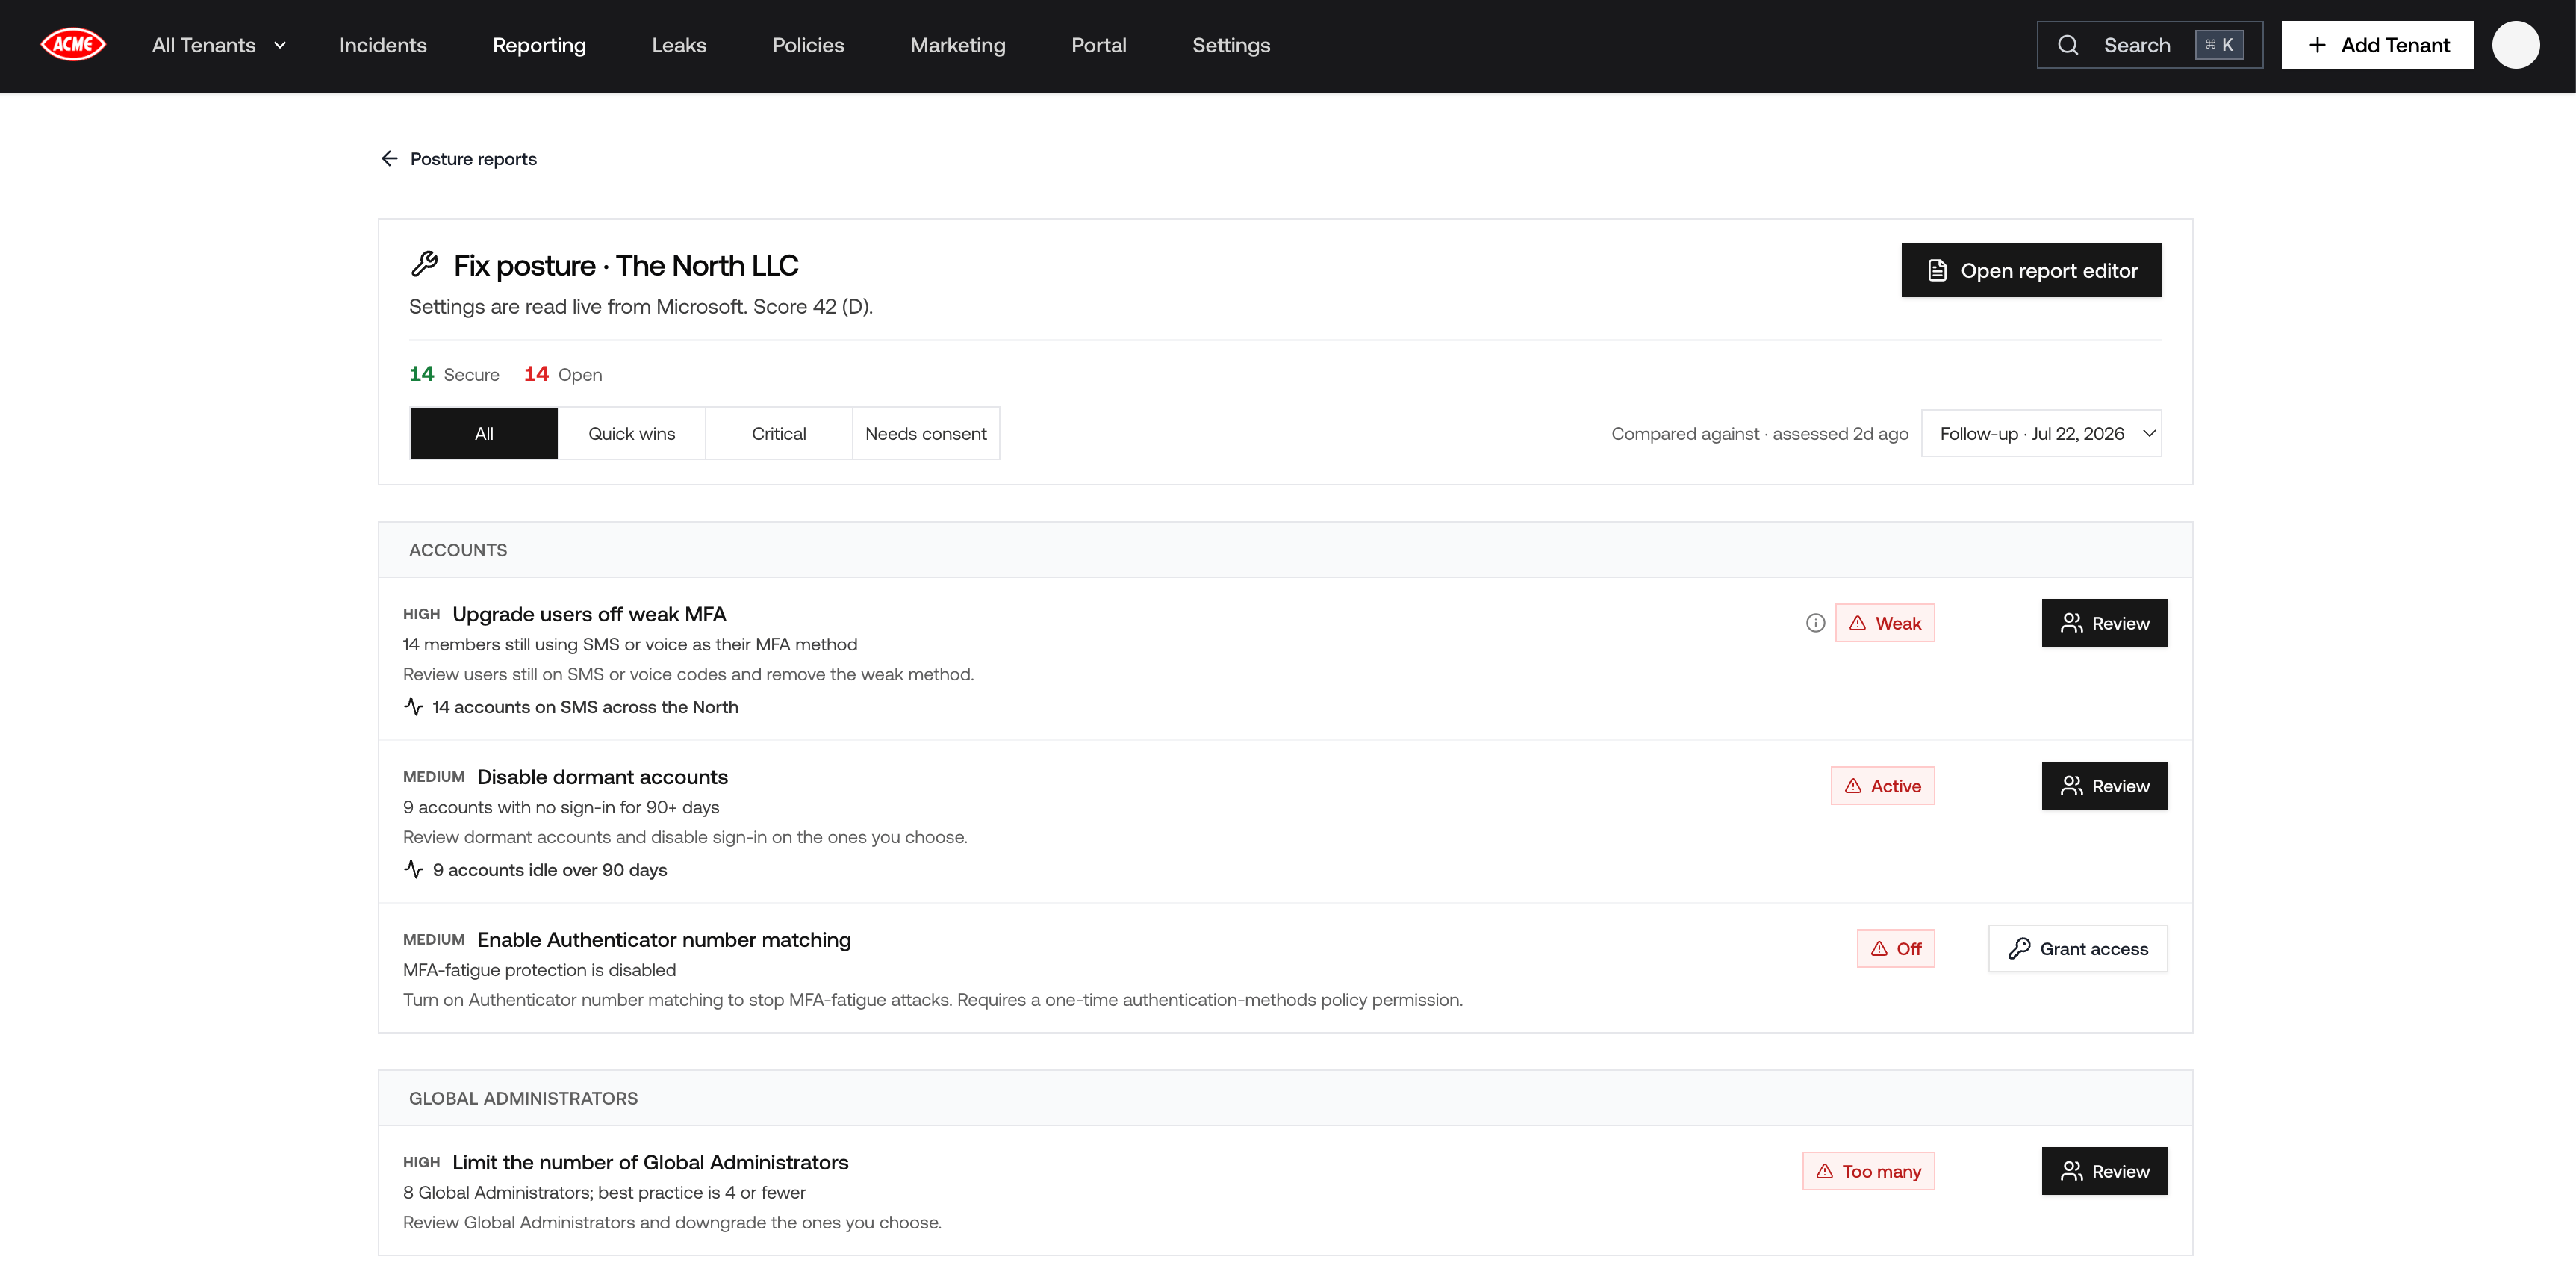
Task: Open Marketing section
Action: (x=957, y=45)
